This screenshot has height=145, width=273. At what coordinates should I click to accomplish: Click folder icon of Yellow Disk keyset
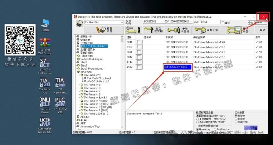(x=78, y=59)
